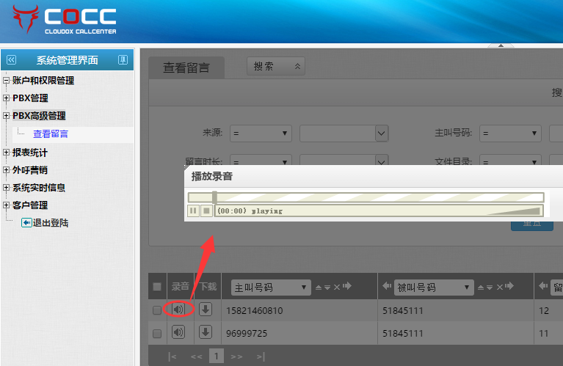Check the select-all checkbox in table header
The height and width of the screenshot is (366, 563).
tap(156, 287)
